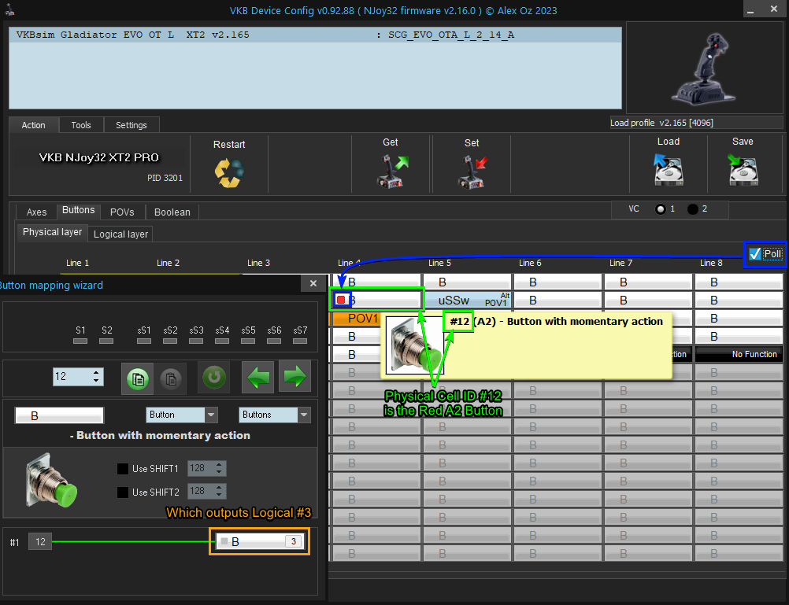This screenshot has height=605, width=789.
Task: Open the Button type dropdown
Action: pyautogui.click(x=182, y=415)
